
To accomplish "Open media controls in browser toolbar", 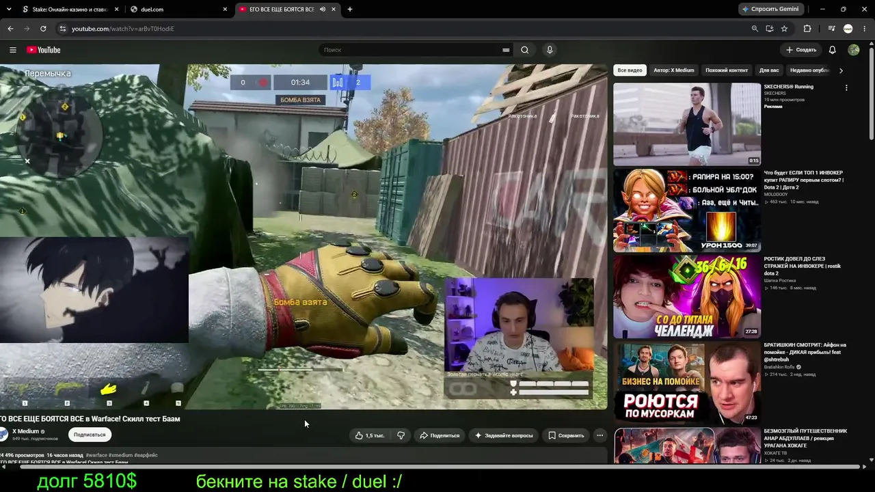I will (831, 29).
